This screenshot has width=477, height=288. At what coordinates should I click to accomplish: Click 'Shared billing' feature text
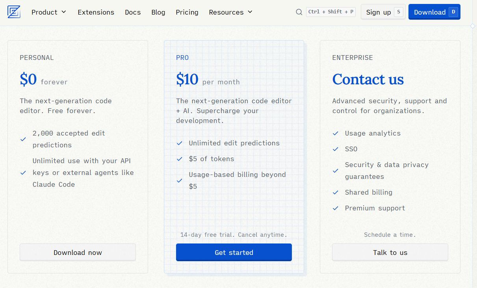pos(369,192)
